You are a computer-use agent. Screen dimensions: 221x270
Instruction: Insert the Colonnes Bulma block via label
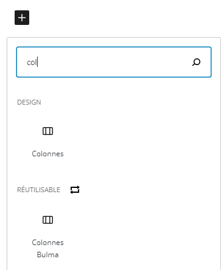(47, 249)
